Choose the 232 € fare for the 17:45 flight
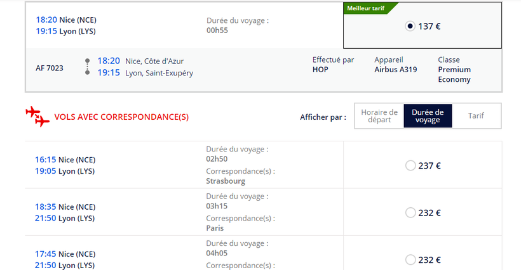Screen dimensions: 521x270 (410, 260)
